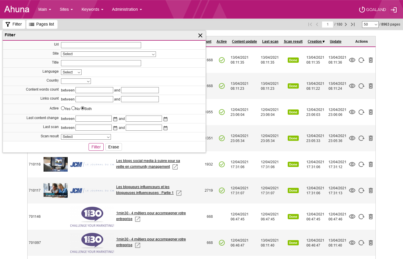Open external link icon for Partie 1 article
Viewport: 403px width, 259px height.
coord(179,193)
